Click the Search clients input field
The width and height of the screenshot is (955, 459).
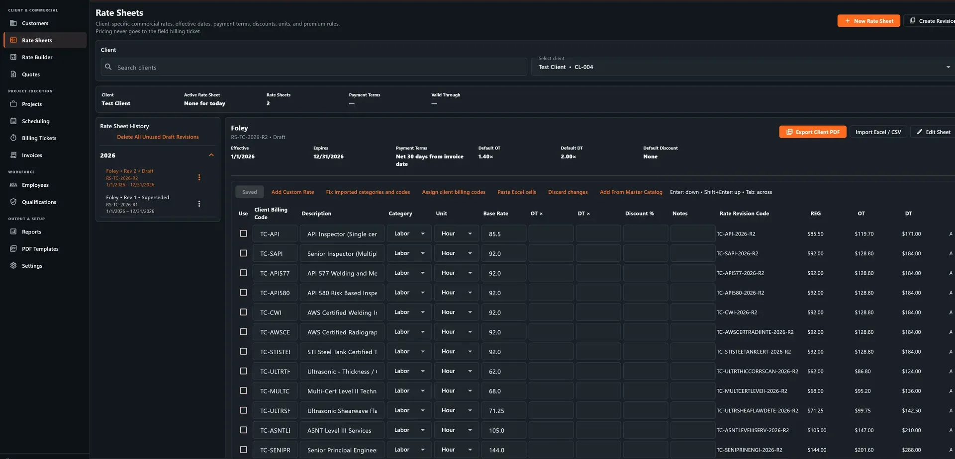pyautogui.click(x=314, y=67)
